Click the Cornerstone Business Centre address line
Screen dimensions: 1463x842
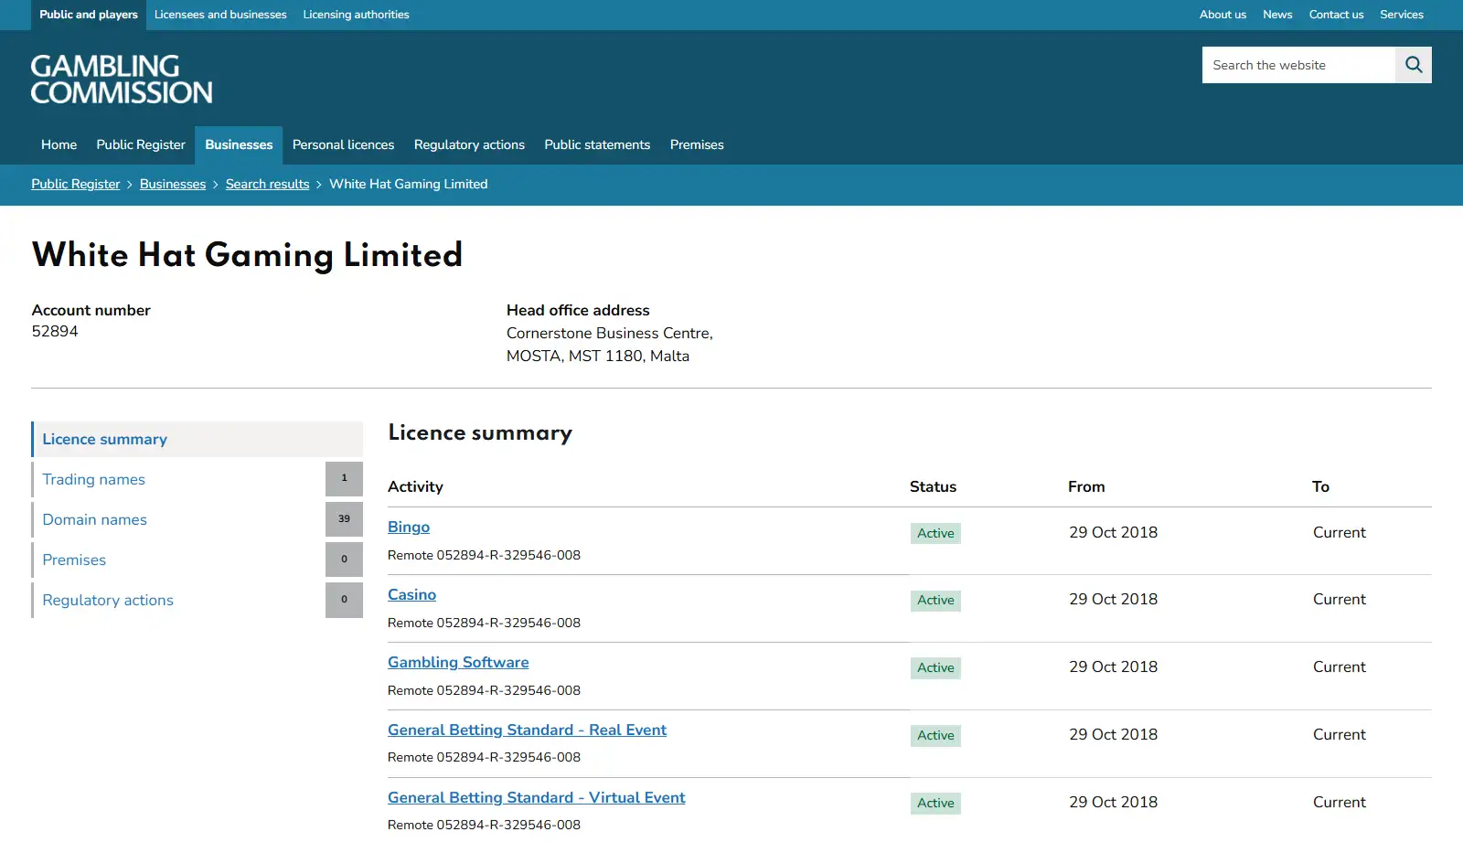tap(610, 333)
